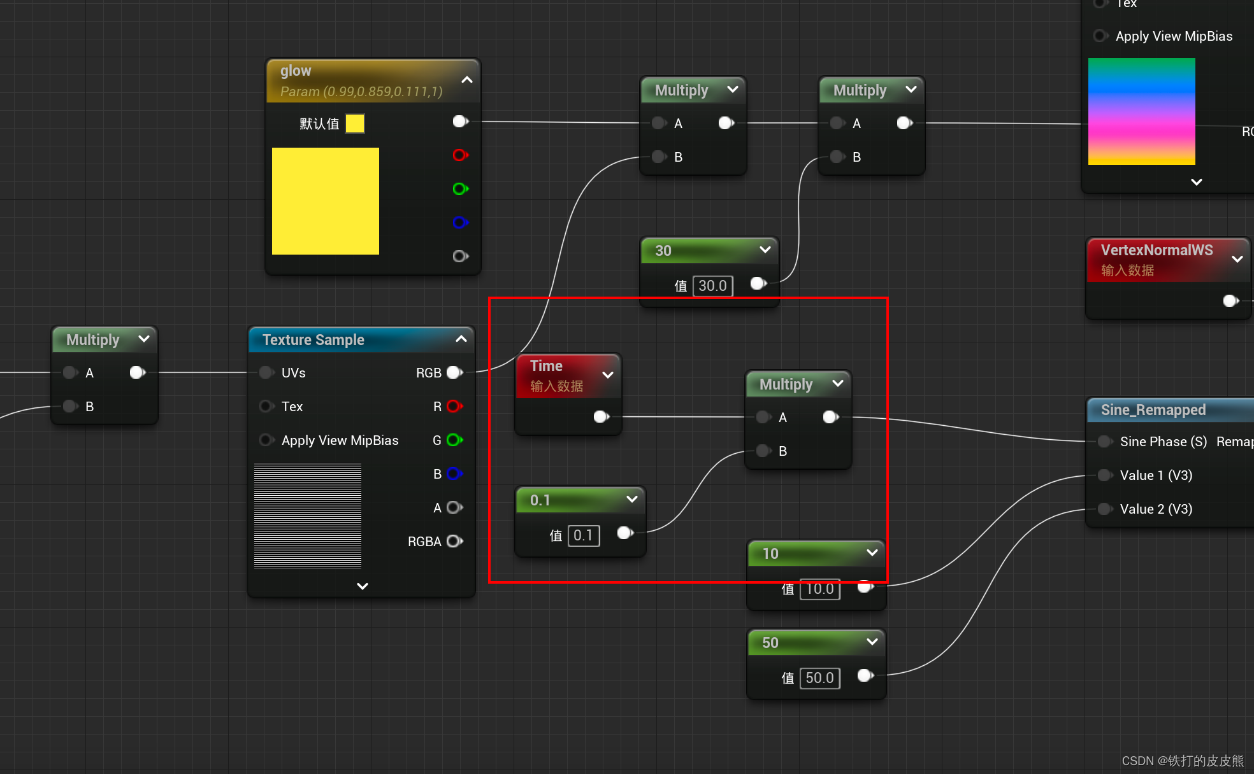This screenshot has width=1254, height=774.
Task: Click the Value 2 (V3) input pin
Action: pyautogui.click(x=1105, y=509)
